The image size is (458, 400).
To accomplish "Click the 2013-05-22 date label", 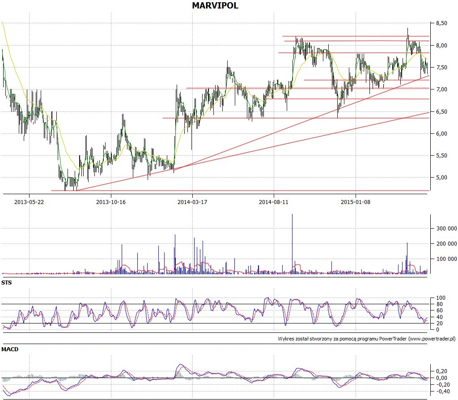I will [x=29, y=202].
